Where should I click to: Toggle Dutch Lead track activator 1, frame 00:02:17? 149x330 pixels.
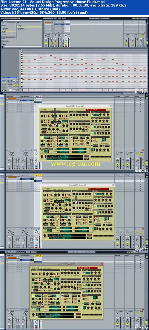coord(9,164)
